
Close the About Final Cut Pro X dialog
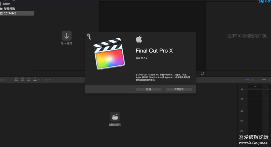(x=88, y=35)
